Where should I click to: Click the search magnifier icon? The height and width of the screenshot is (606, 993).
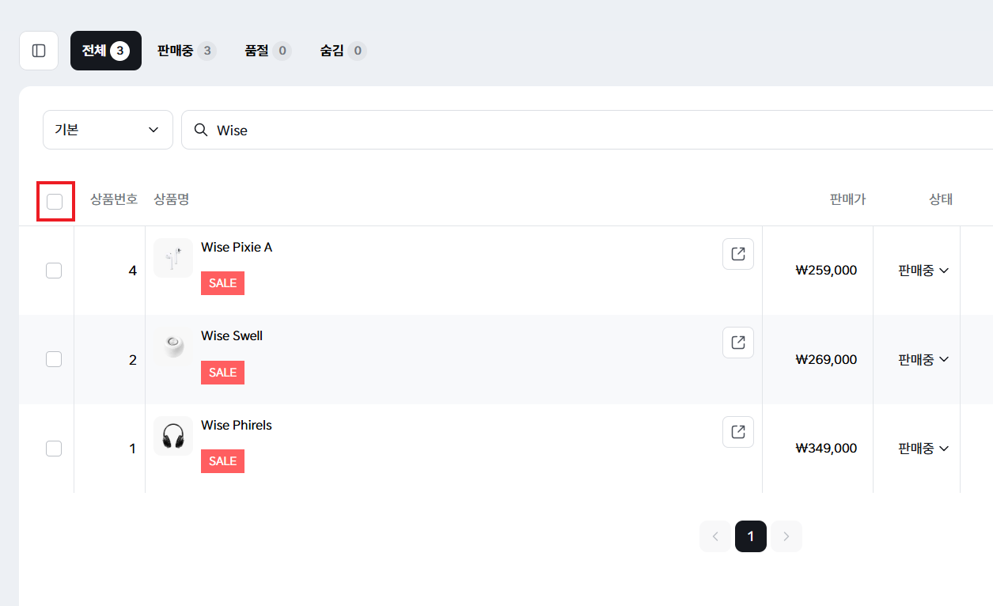click(201, 130)
